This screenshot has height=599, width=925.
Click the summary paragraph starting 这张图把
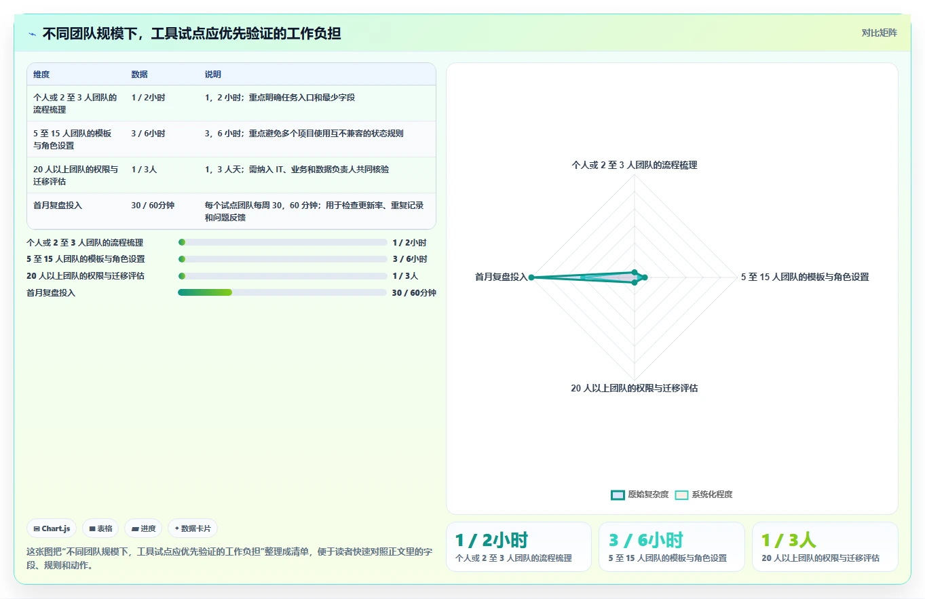pos(229,558)
